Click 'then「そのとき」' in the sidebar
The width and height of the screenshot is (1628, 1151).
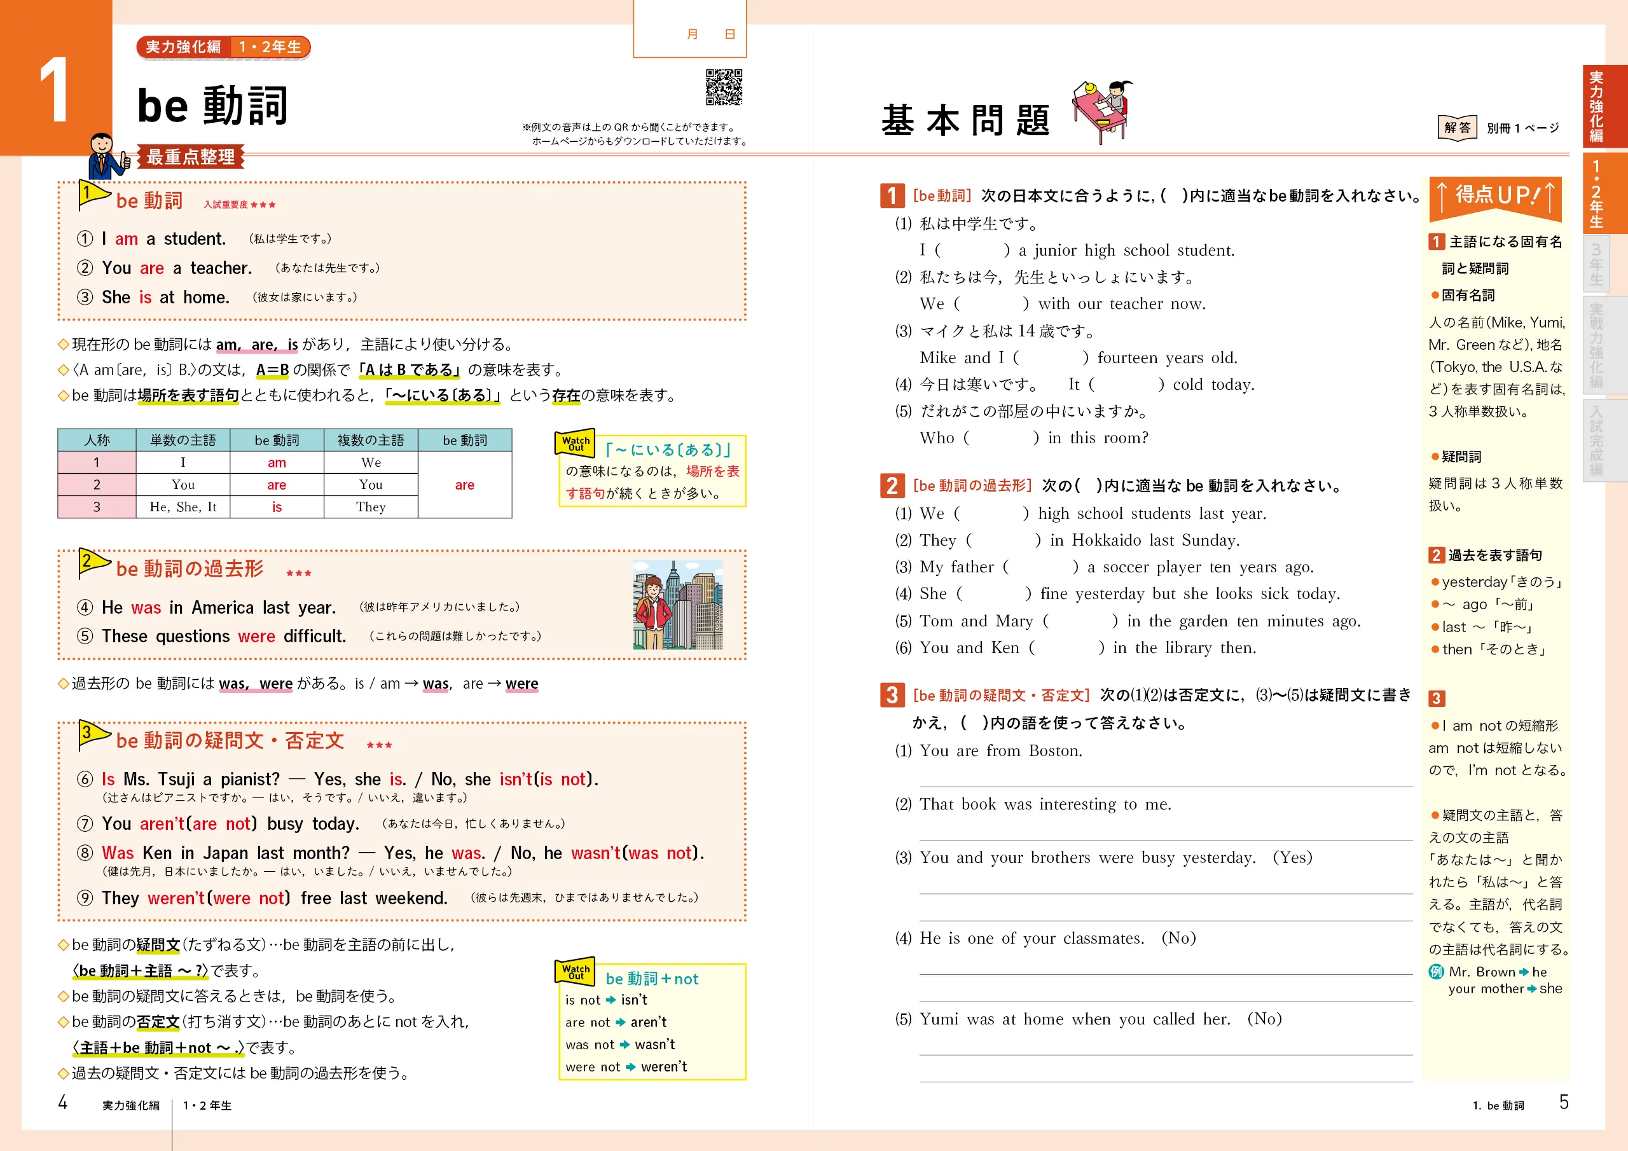pos(1488,649)
